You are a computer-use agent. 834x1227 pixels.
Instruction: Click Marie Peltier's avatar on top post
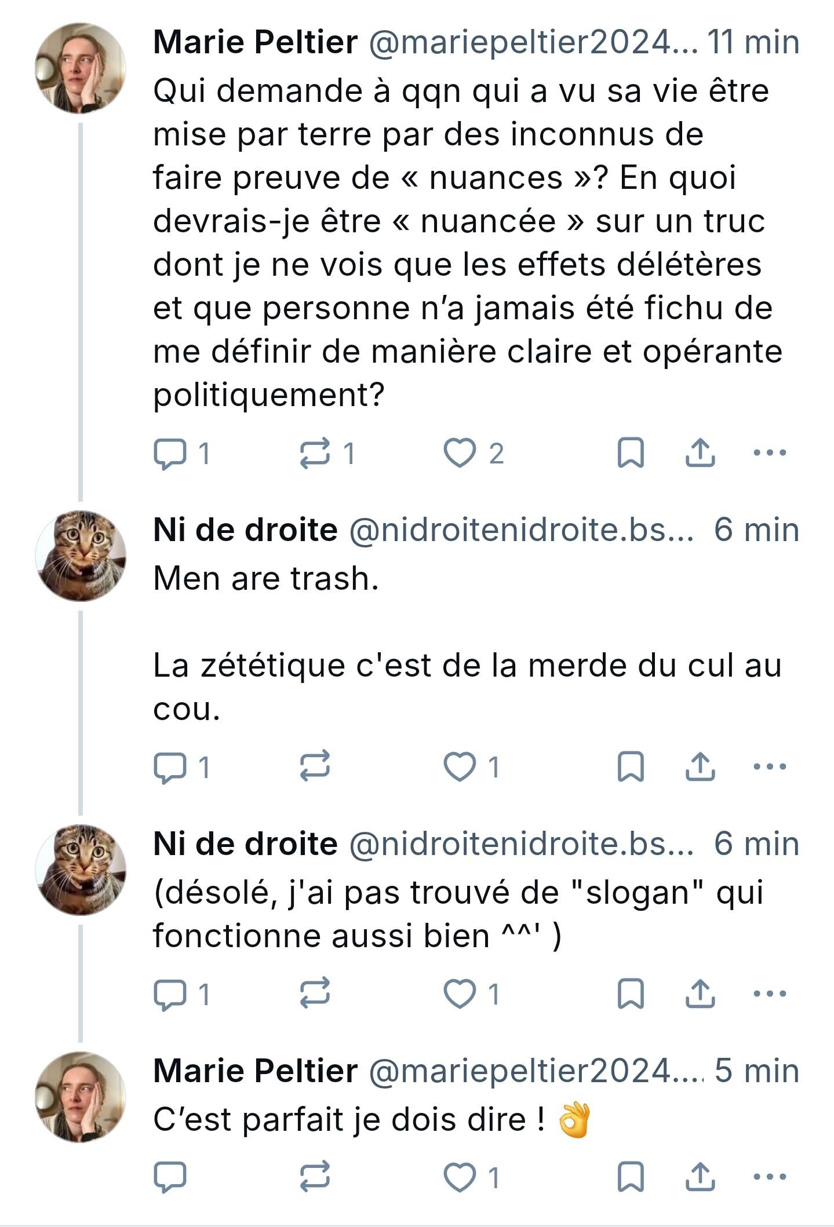pyautogui.click(x=81, y=68)
